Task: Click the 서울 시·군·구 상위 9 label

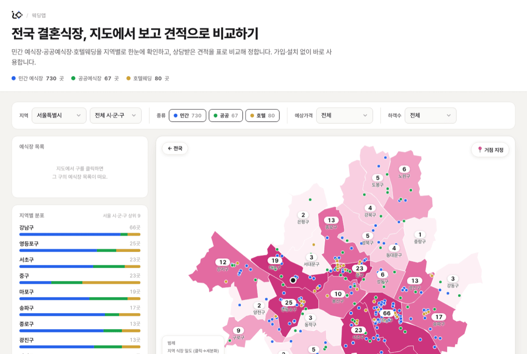Action: [x=122, y=216]
